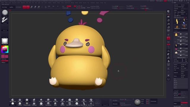Open the FreeHand stroke type selector
Screen dimensions: 190x107
click(x=5, y=20)
